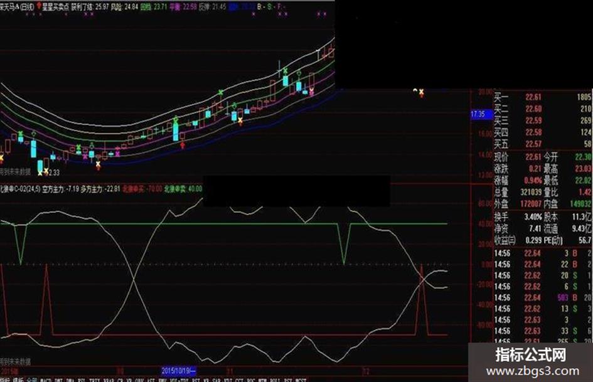Image resolution: width=593 pixels, height=382 pixels.
Task: Click the 收益 value 0.299
Action: pos(534,240)
